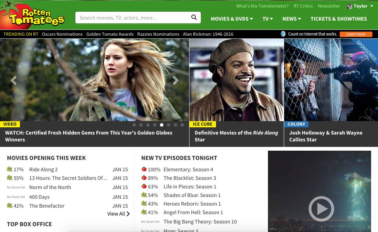Click the Rotten Tomatoes logo
This screenshot has width=378, height=232.
33,15
